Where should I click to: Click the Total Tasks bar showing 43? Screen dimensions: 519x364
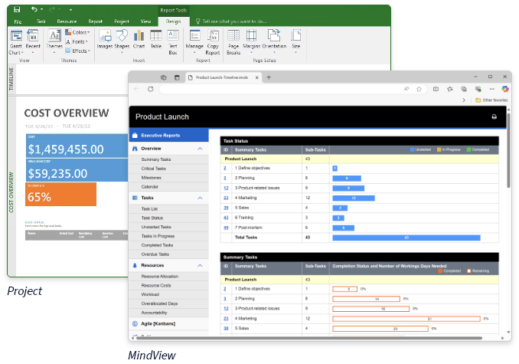coord(406,238)
